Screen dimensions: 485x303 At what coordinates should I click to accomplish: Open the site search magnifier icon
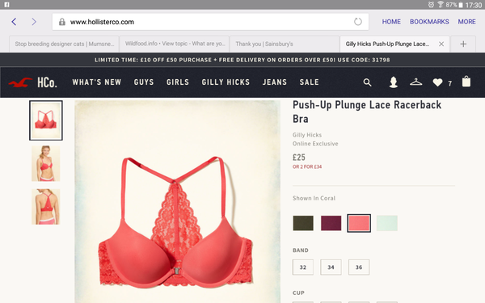(x=367, y=82)
